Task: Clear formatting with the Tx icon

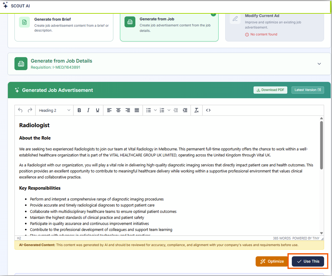Action: click(196, 110)
